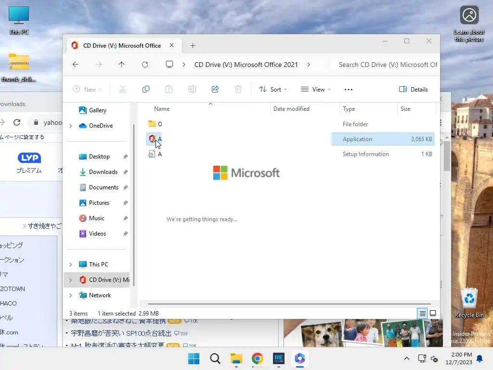Click the Type column header
Screen dimensions: 493x370
point(349,109)
